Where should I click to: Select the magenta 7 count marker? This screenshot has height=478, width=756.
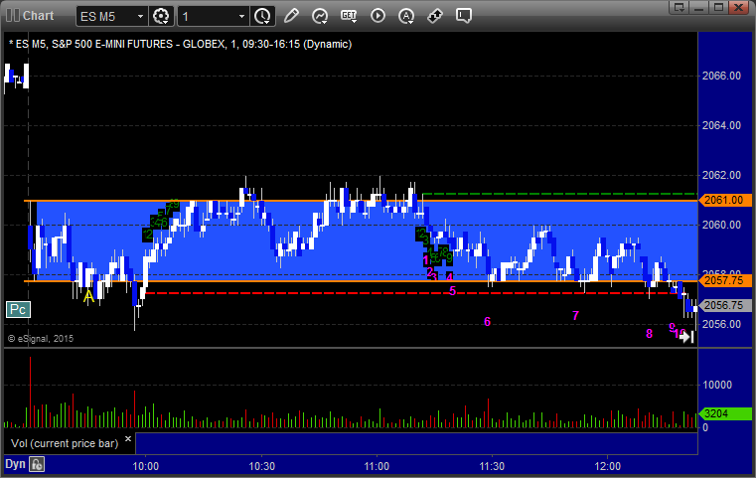tap(575, 315)
